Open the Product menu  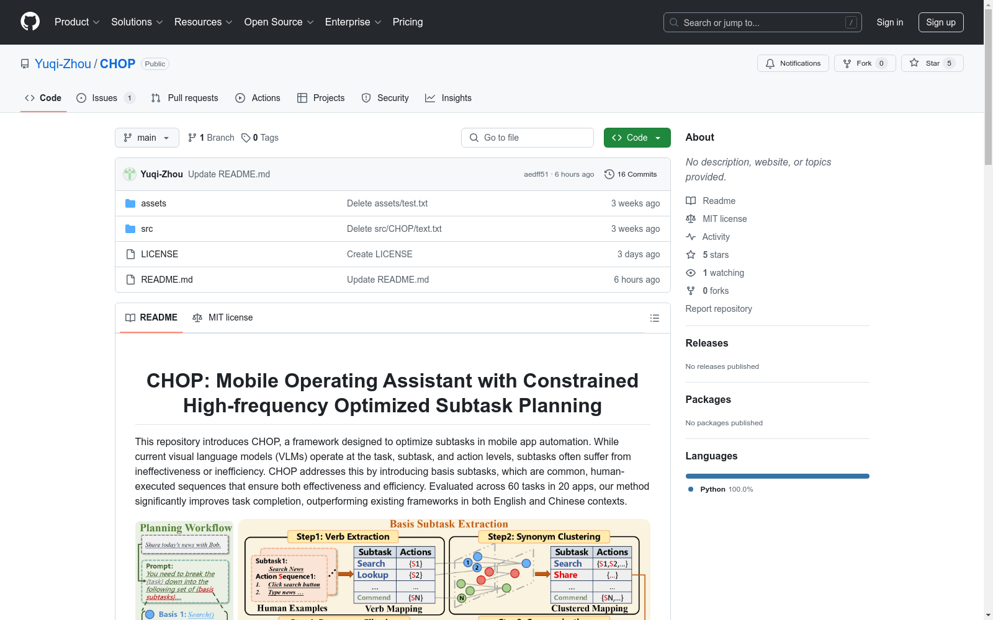click(x=77, y=22)
